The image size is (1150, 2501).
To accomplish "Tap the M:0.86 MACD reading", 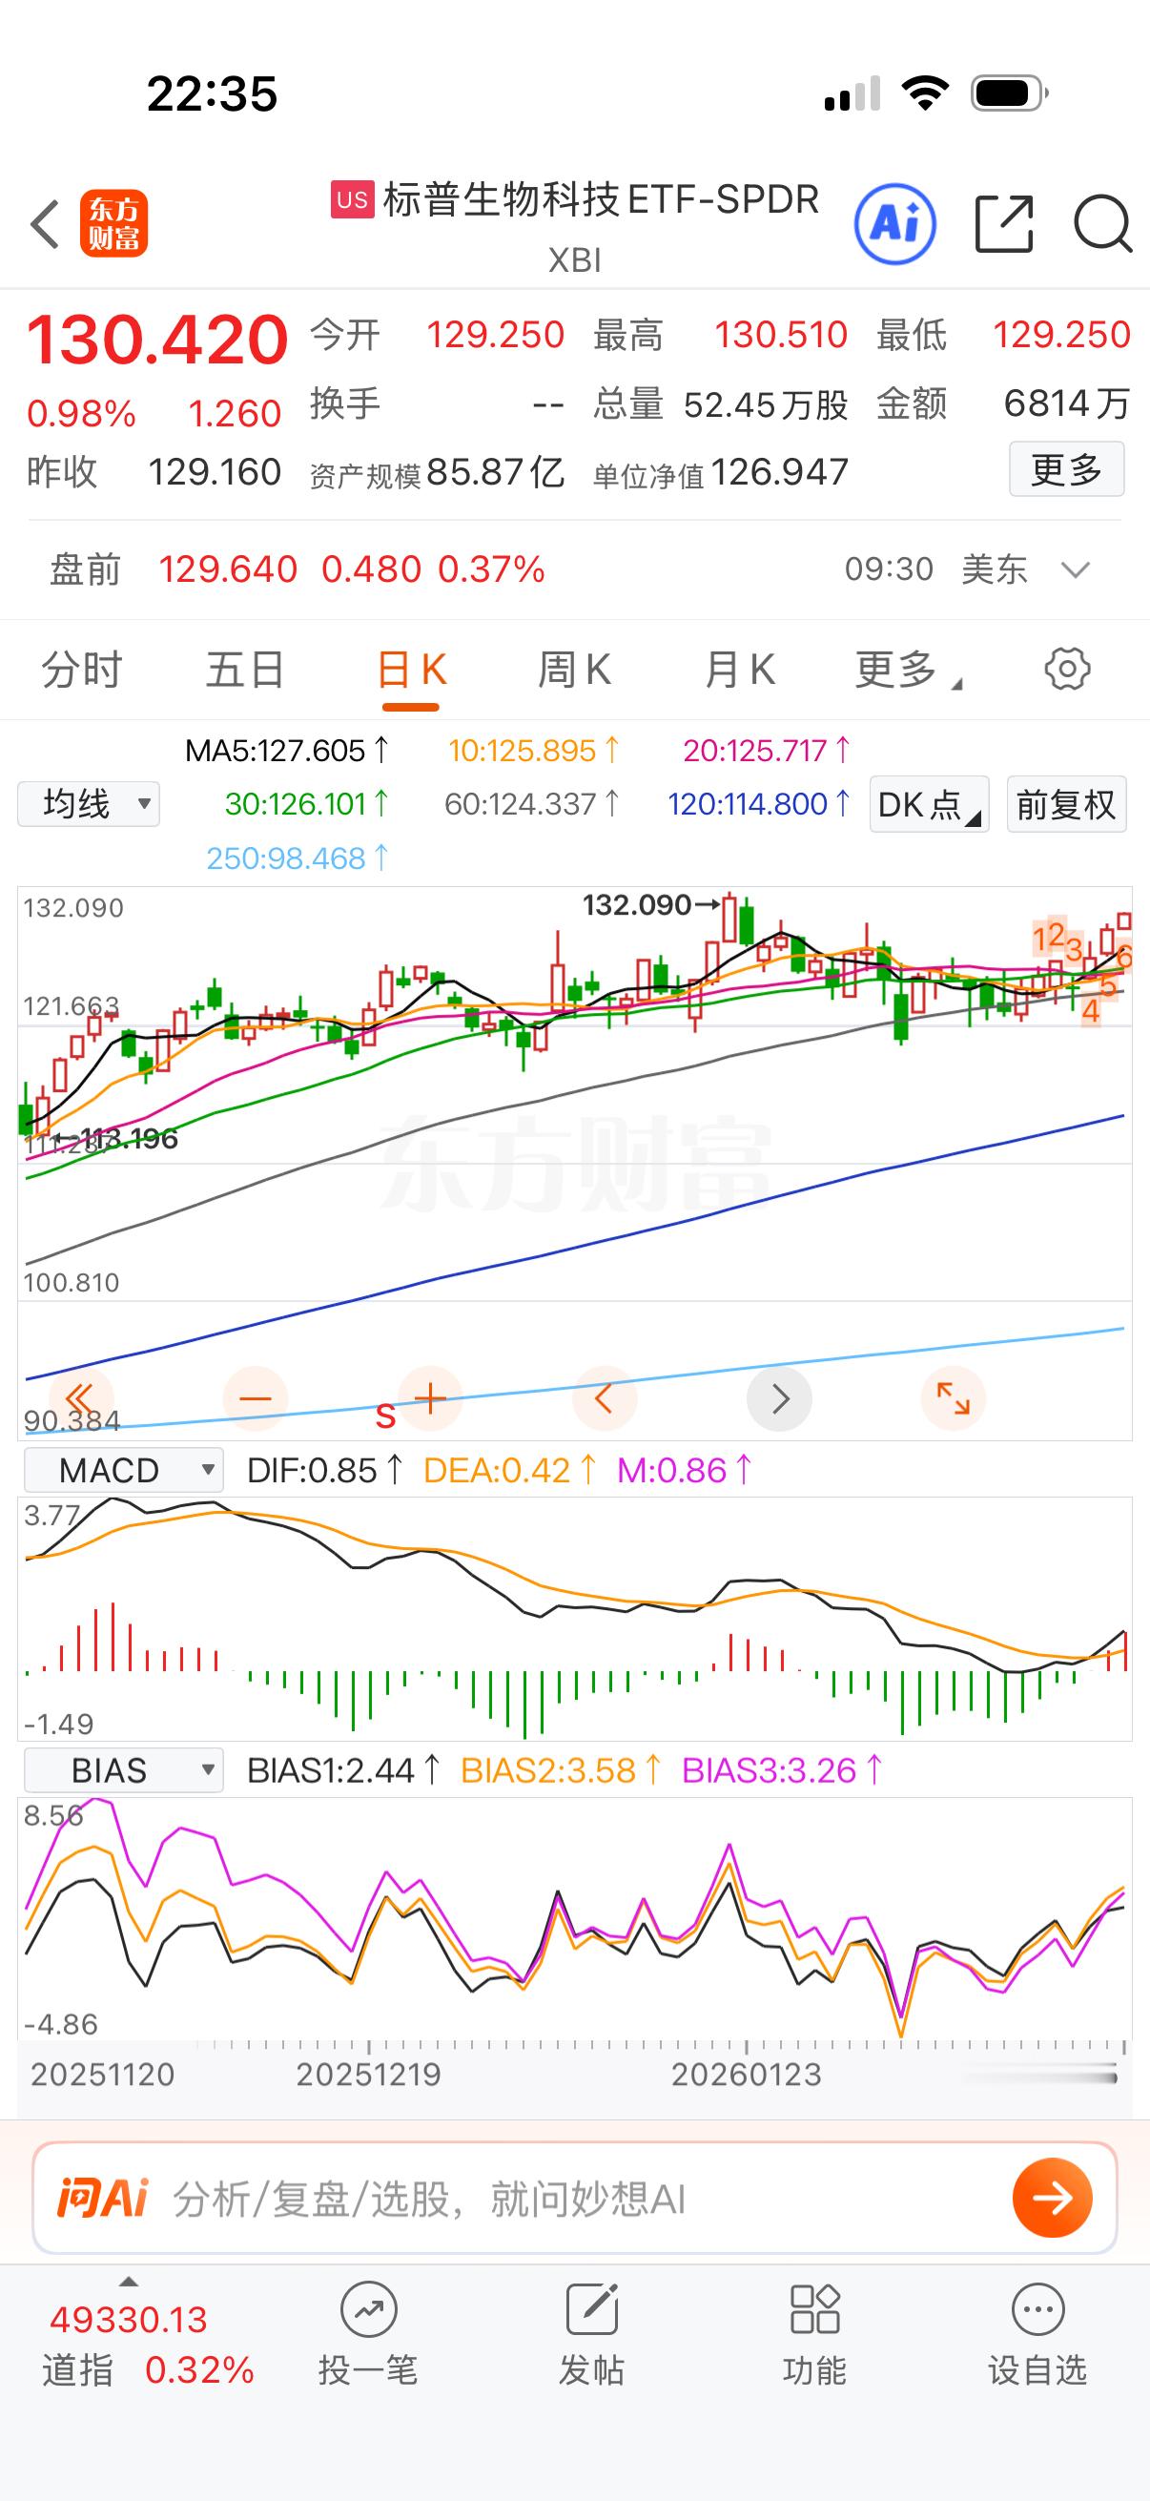I will point(686,1470).
